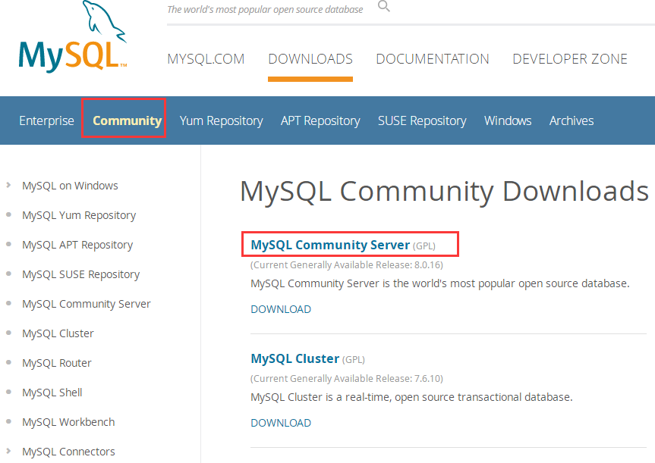Click DOWNLOAD under MySQL Community Server

coord(280,308)
